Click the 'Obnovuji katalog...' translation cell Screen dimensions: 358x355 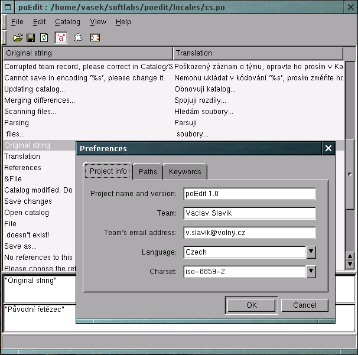[x=205, y=89]
